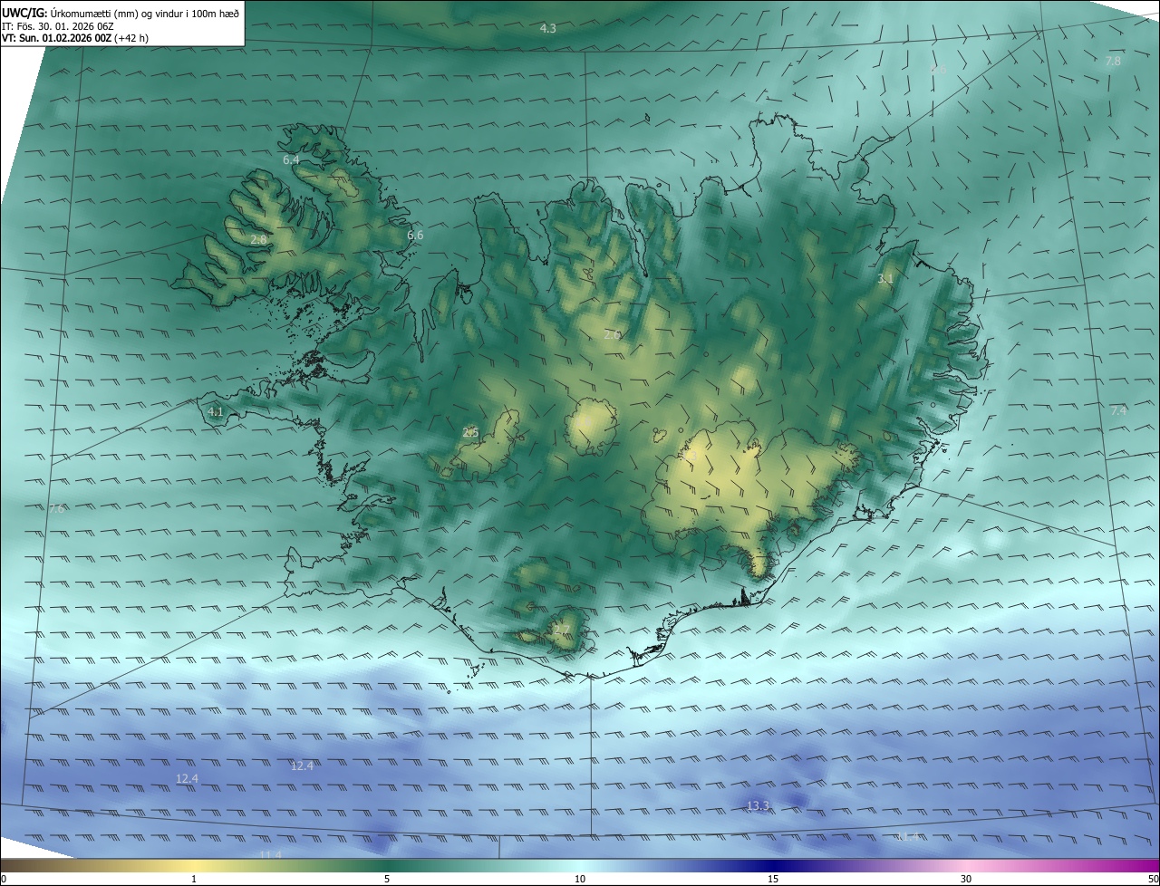Image resolution: width=1160 pixels, height=886 pixels.
Task: Click the 6.6 value label
Action: point(415,235)
